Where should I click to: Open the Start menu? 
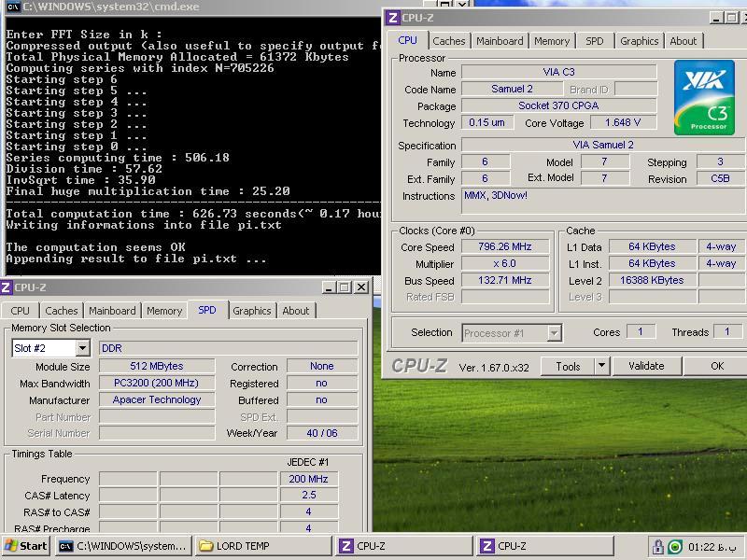point(26,546)
